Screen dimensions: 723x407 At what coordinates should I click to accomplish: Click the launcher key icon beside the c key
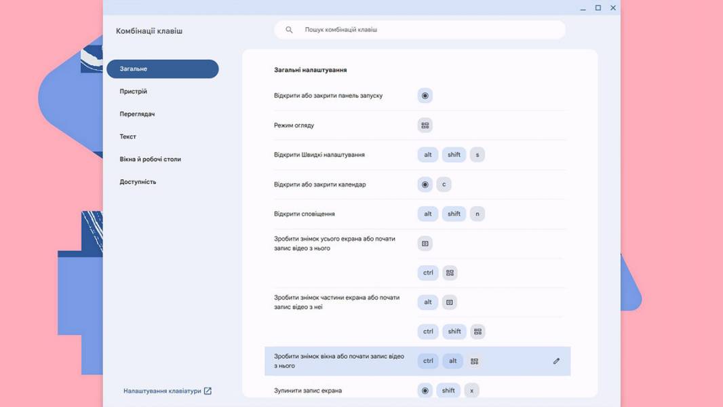pyautogui.click(x=425, y=185)
